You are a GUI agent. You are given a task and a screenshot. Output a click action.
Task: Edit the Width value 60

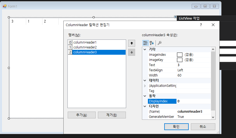click(194, 75)
